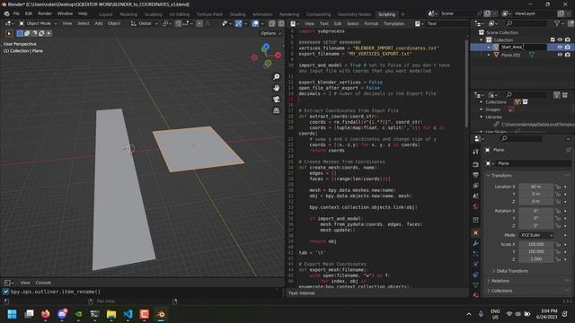
Task: Switch orthographic/perspective grid icon in viewport
Action: [x=276, y=110]
